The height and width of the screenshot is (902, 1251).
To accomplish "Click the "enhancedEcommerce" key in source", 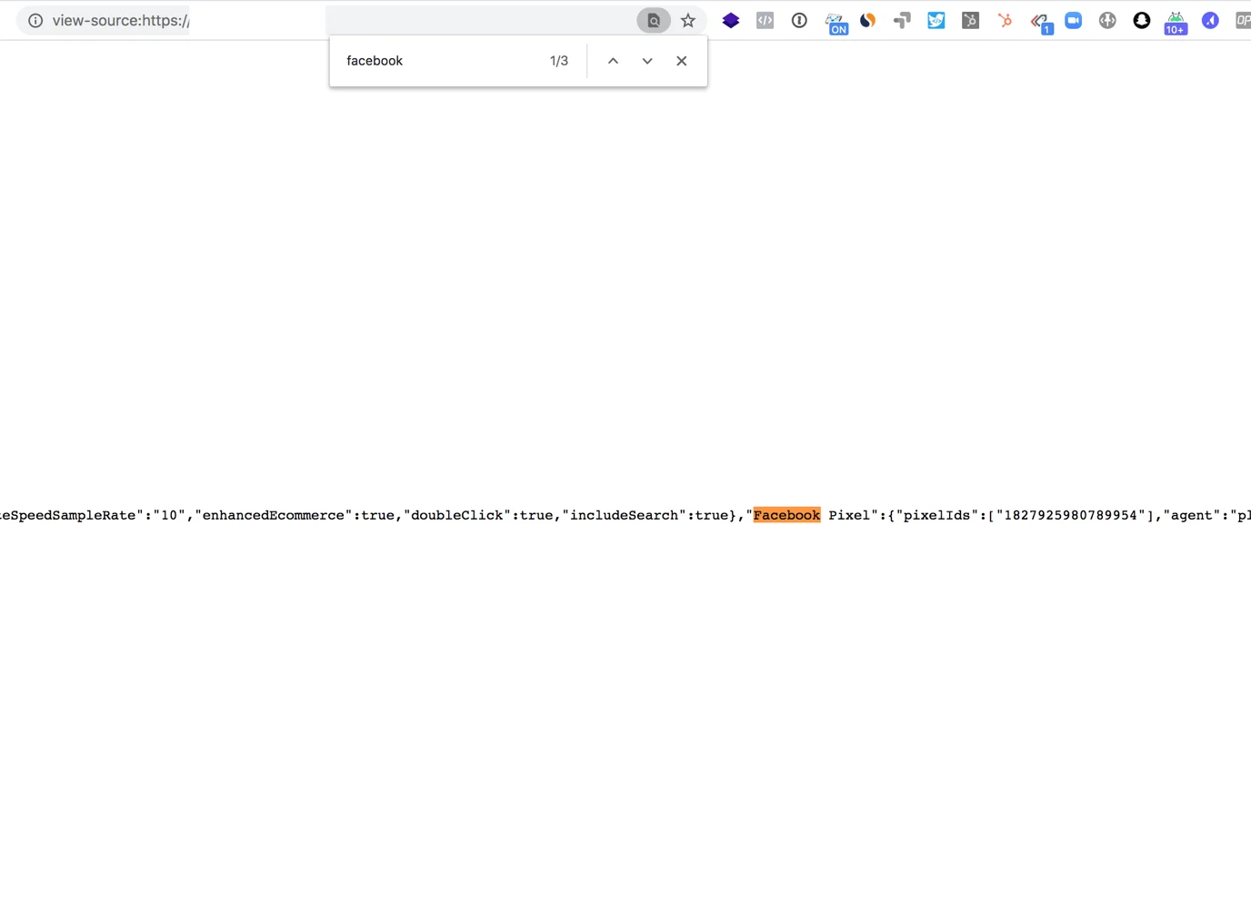I will click(x=274, y=515).
